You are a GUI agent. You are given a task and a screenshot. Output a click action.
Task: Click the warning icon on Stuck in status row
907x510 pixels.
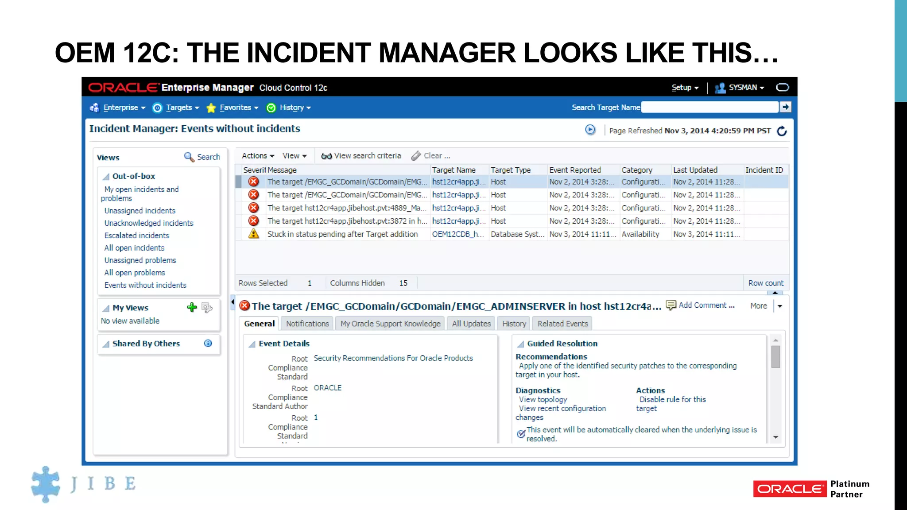point(253,234)
